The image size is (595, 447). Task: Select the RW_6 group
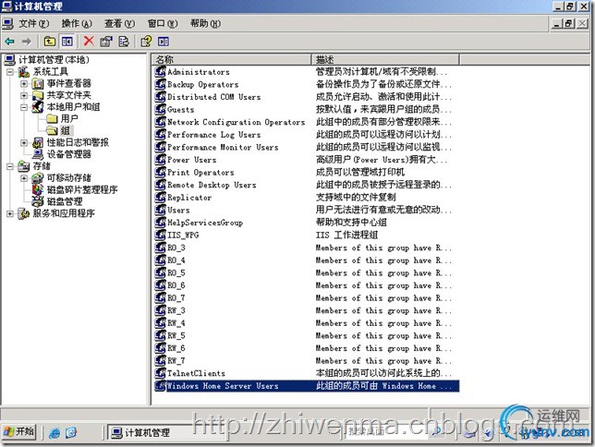pos(176,348)
